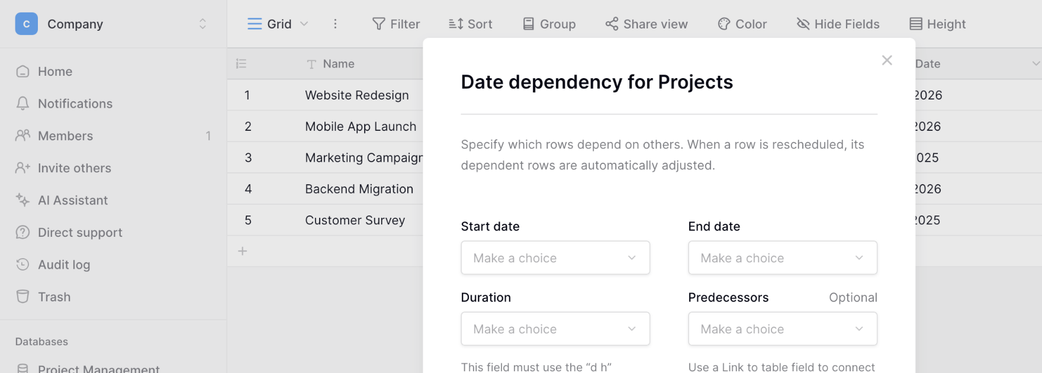
Task: Click Invite others link
Action: pos(74,168)
